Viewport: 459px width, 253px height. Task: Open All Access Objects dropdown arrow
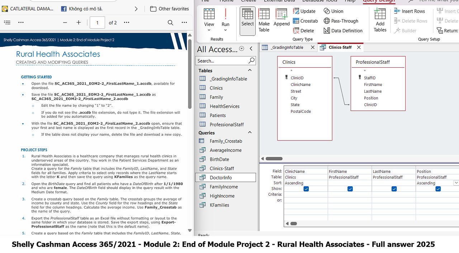click(241, 49)
